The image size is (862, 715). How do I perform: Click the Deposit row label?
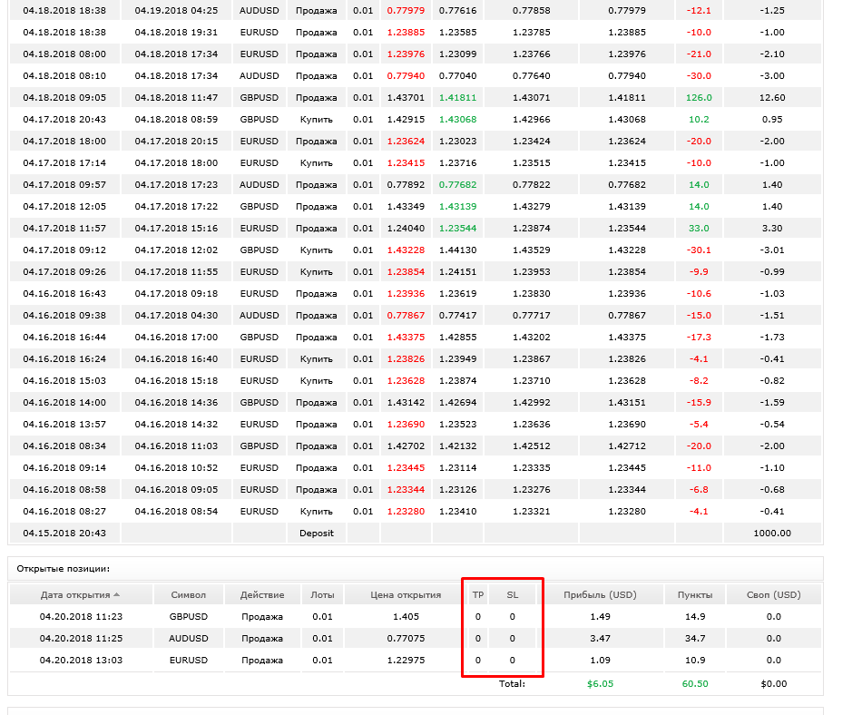316,534
